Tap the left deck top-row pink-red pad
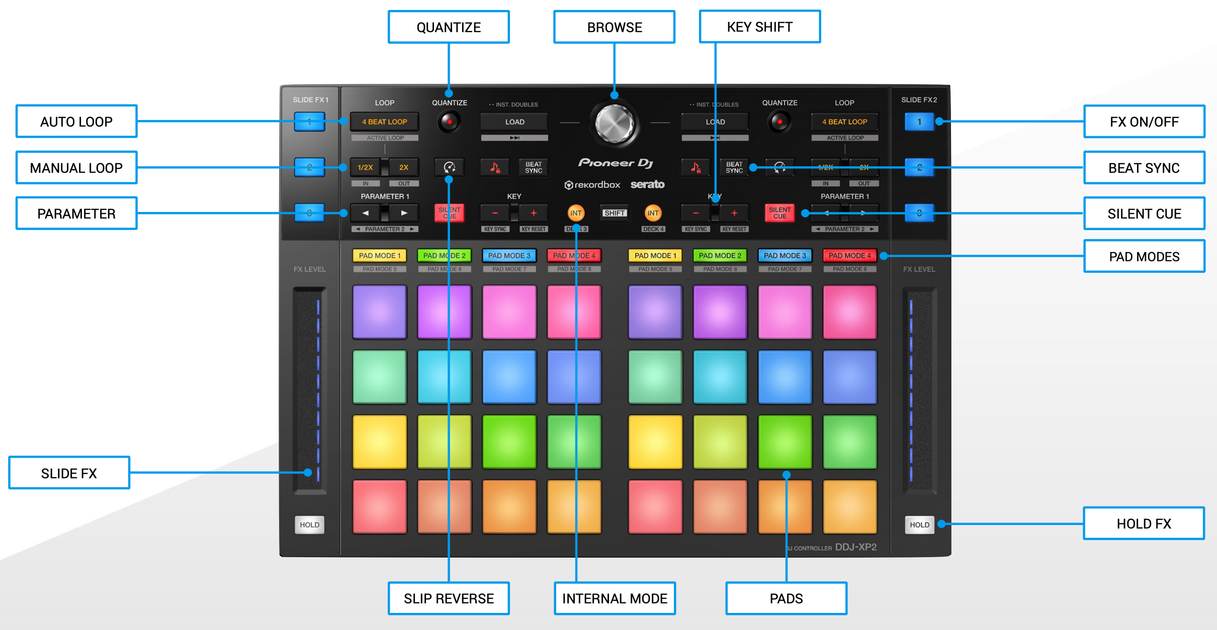Screen dimensions: 1217x630 point(574,312)
